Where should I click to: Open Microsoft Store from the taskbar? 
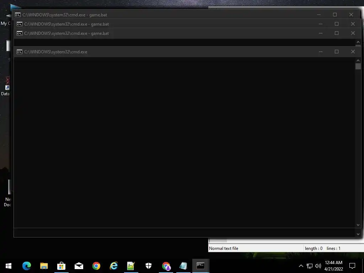coord(61,266)
